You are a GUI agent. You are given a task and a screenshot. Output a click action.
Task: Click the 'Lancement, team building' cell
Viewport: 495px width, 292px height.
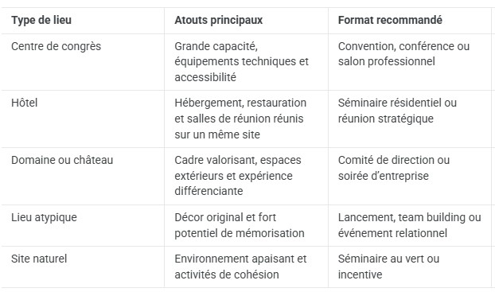[x=409, y=225]
